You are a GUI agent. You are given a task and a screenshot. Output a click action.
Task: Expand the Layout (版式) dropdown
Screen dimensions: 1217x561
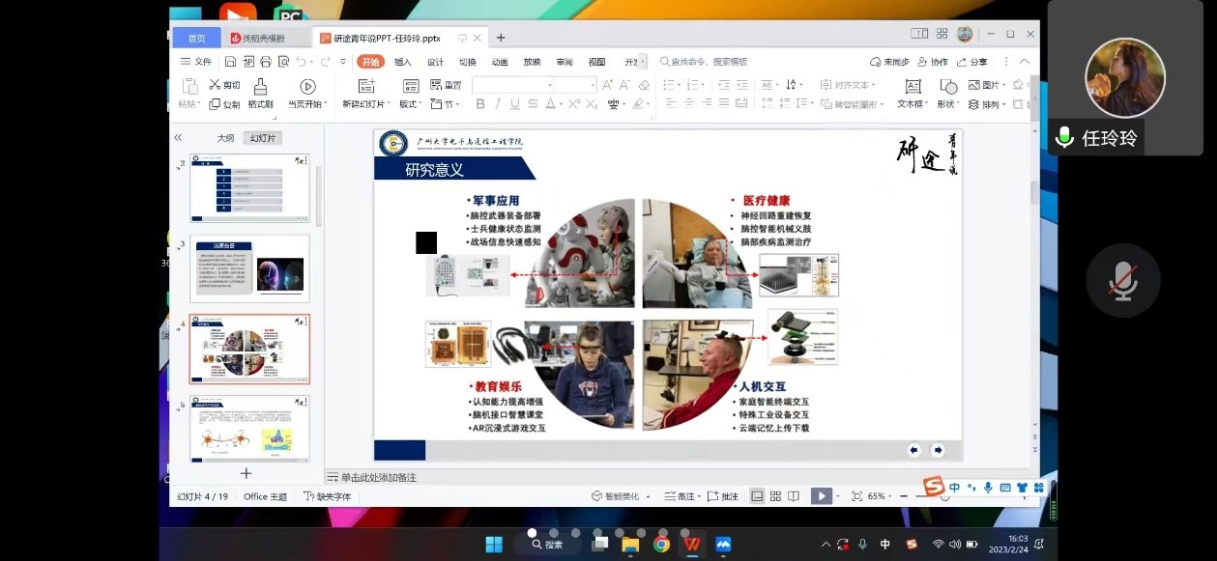point(411,104)
